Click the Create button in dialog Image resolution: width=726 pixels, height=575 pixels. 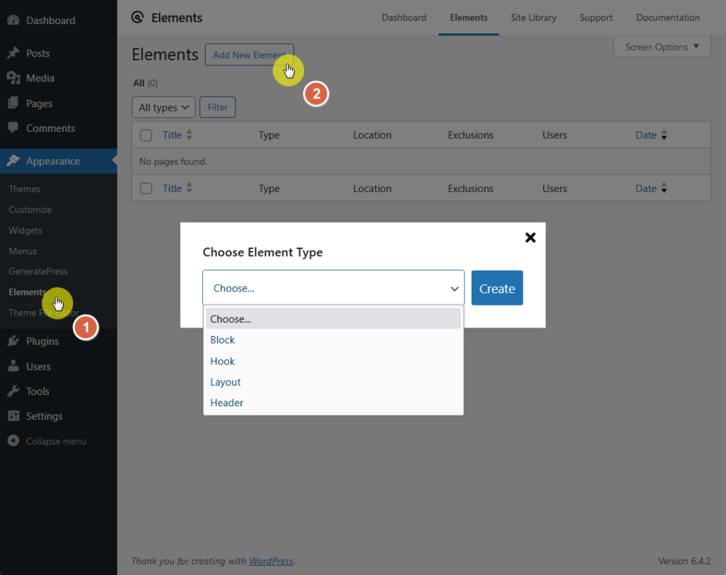(x=497, y=288)
